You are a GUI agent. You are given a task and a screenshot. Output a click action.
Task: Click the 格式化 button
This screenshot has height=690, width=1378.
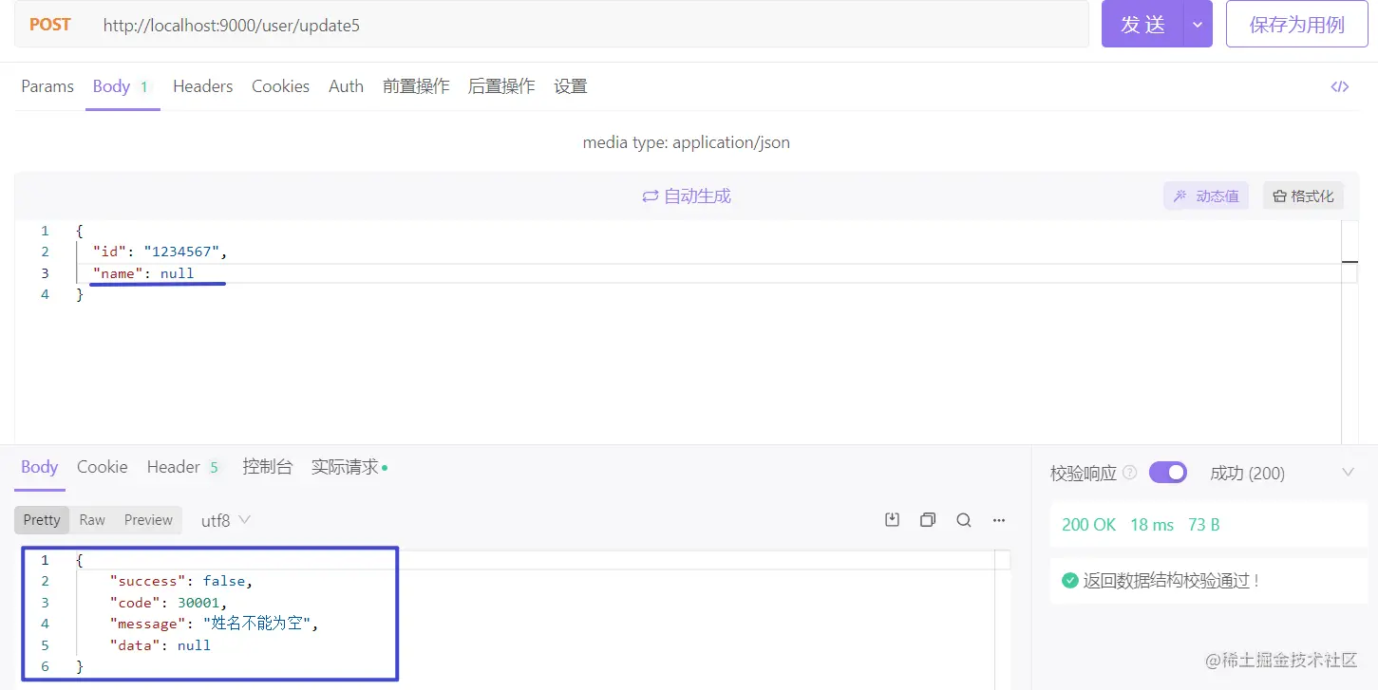[x=1303, y=196]
